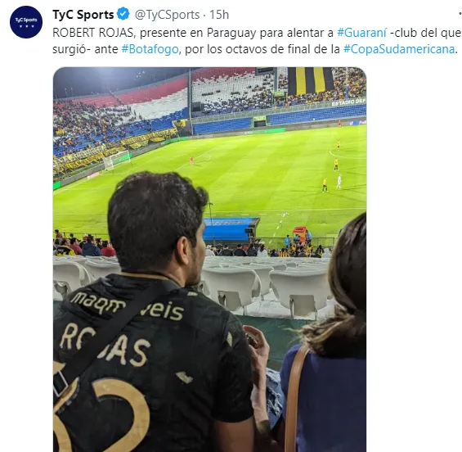Open the attached stadium photo

(x=210, y=260)
